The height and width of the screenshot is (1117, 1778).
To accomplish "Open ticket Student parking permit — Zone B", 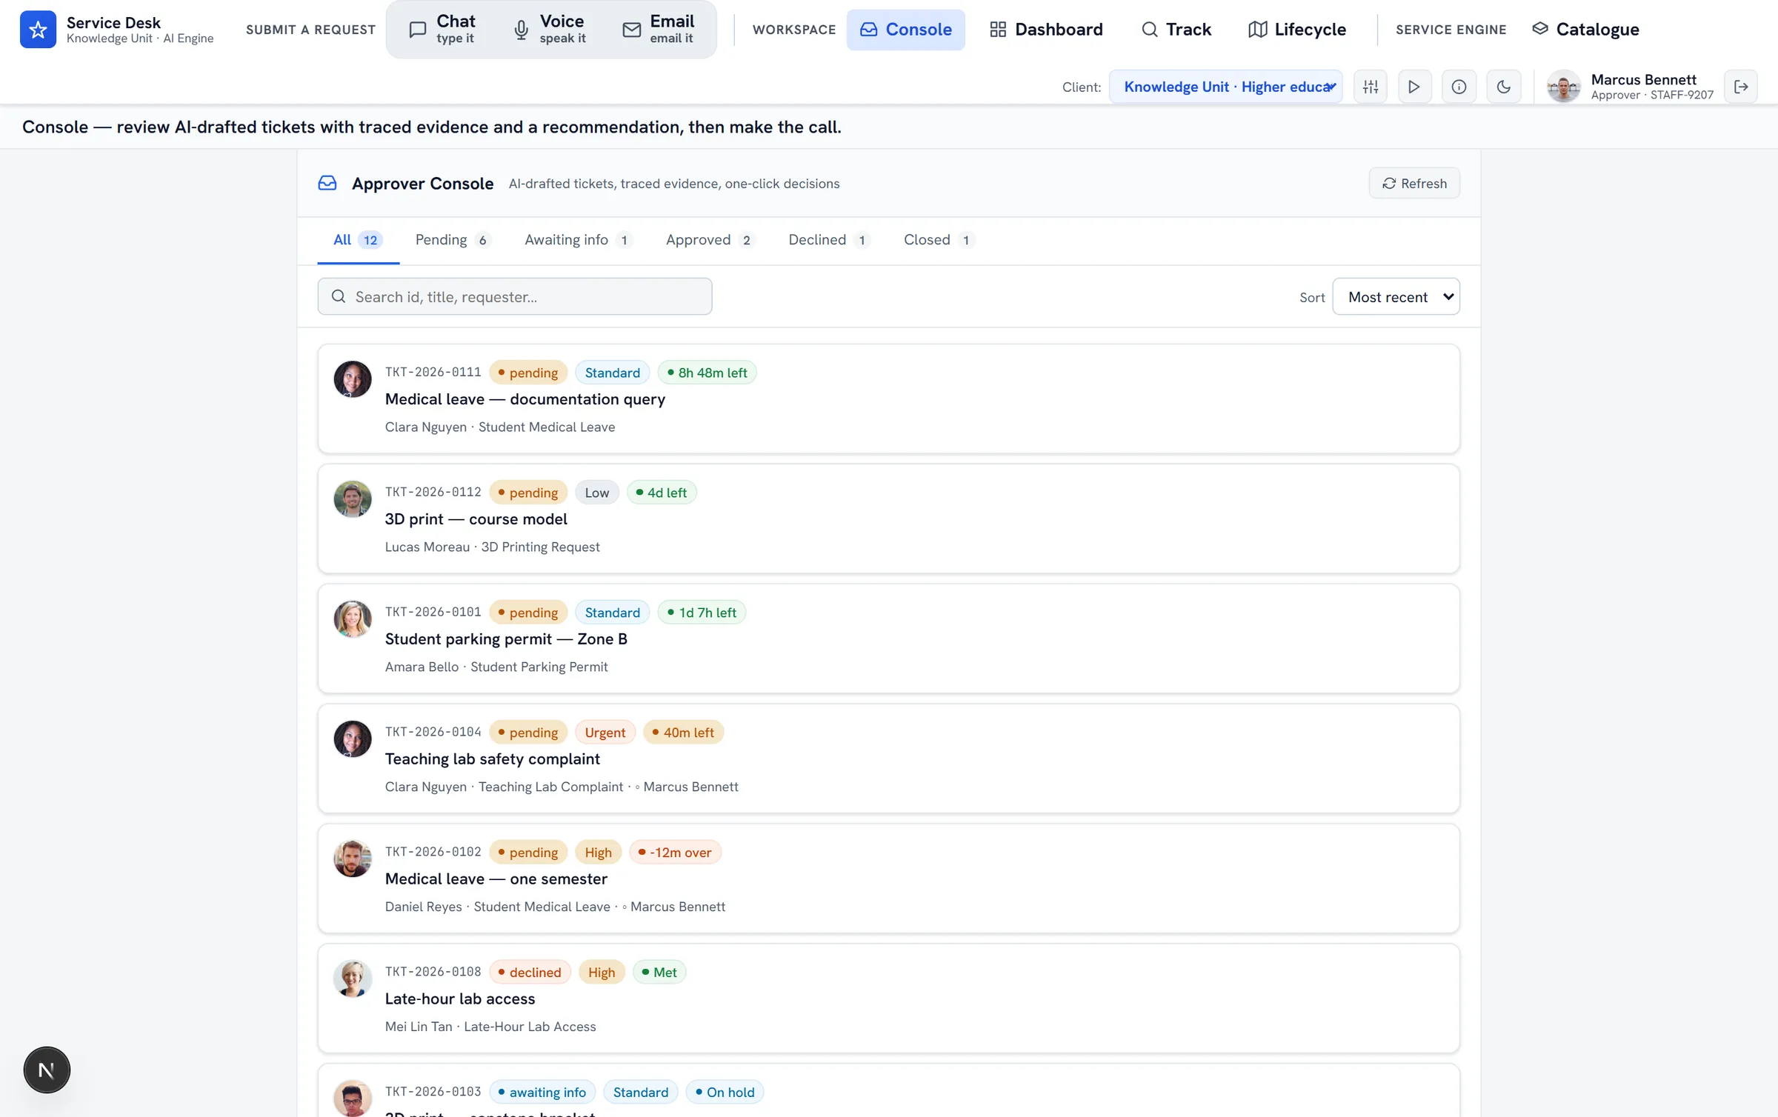I will tap(888, 638).
